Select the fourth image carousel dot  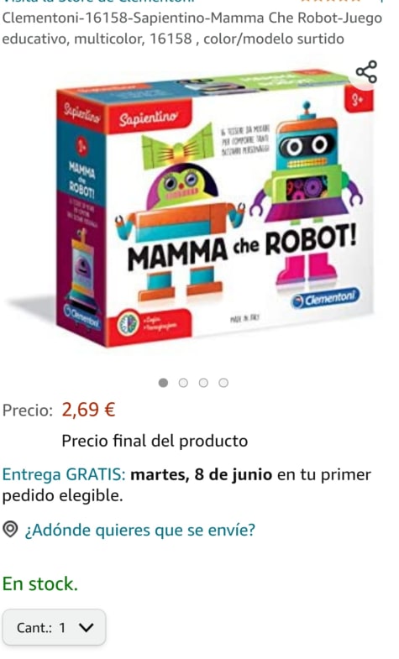click(223, 383)
